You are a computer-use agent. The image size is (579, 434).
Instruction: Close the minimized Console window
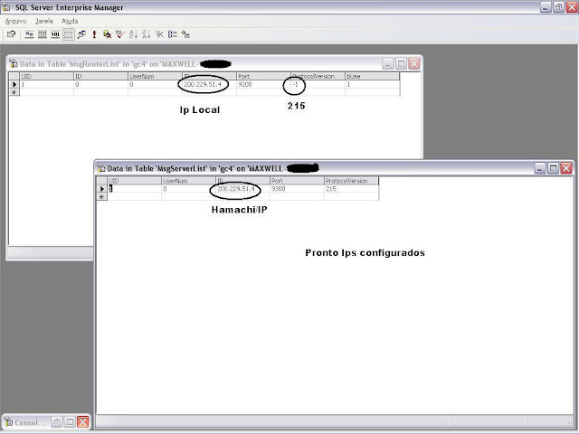(83, 421)
